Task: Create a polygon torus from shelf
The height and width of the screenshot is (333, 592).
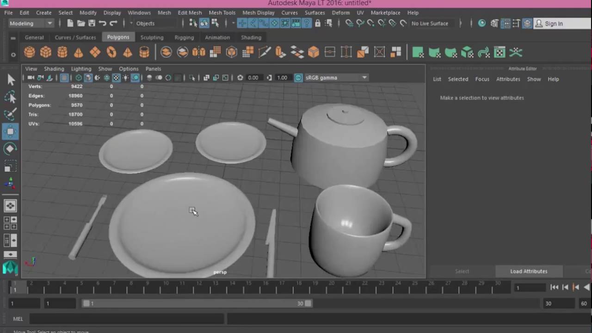Action: coord(111,52)
